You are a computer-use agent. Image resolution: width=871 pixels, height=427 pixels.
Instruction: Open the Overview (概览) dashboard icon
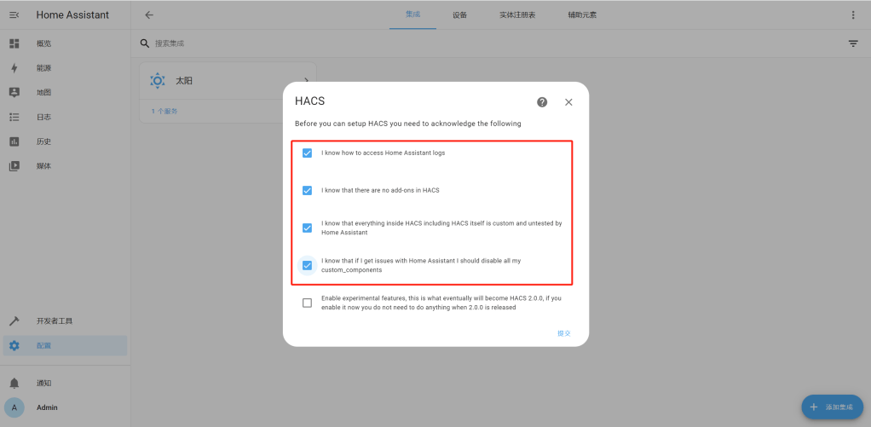click(14, 43)
